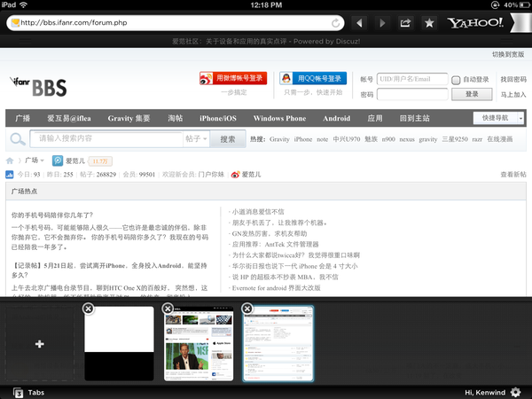
Task: Click the address bar URL field
Action: coord(175,23)
